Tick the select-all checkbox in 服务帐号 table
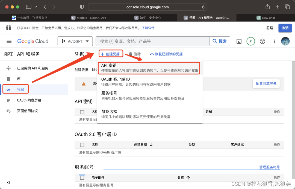Viewport: 295px width, 189px height. (x=82, y=178)
